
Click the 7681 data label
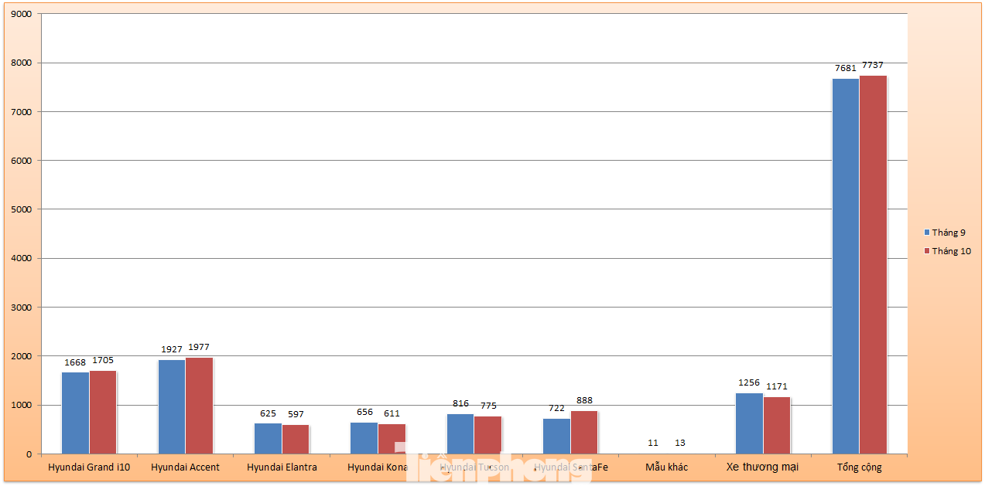pos(845,68)
